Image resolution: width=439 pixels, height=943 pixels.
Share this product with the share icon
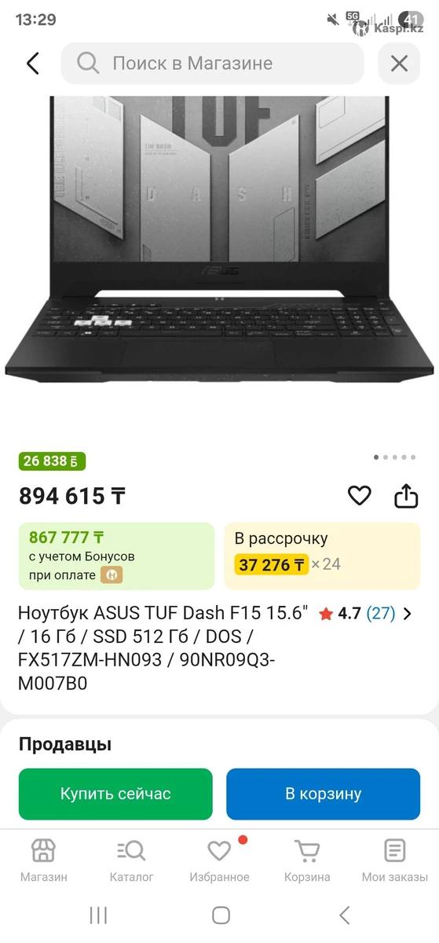[406, 496]
